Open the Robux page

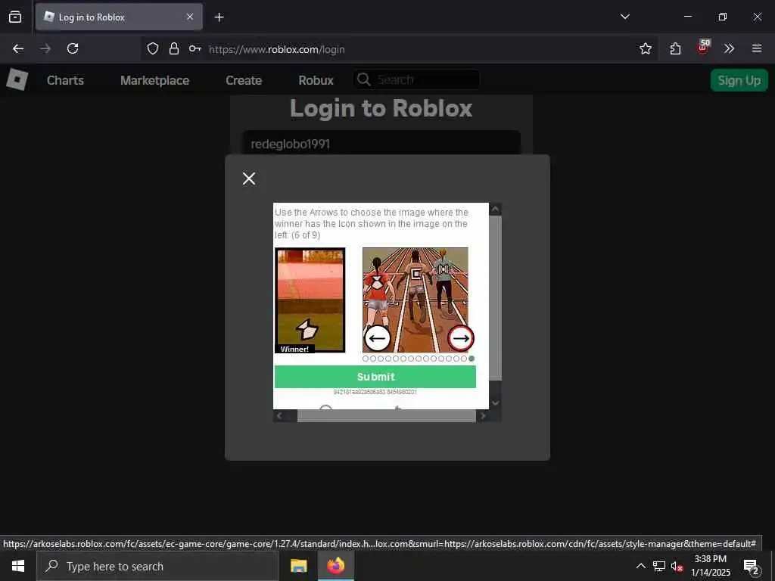[x=316, y=80]
